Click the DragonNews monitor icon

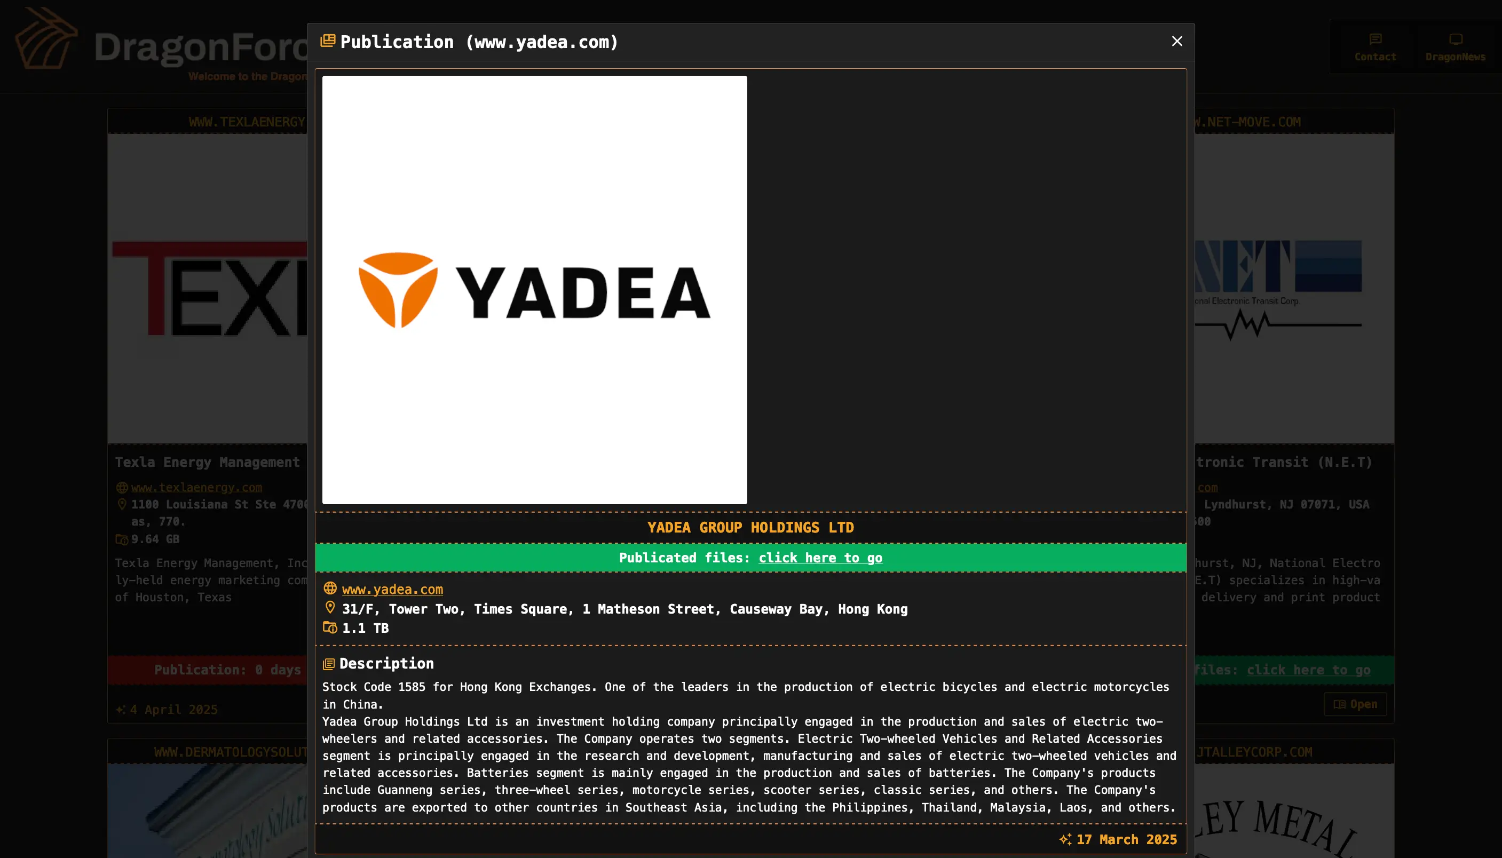pos(1456,39)
